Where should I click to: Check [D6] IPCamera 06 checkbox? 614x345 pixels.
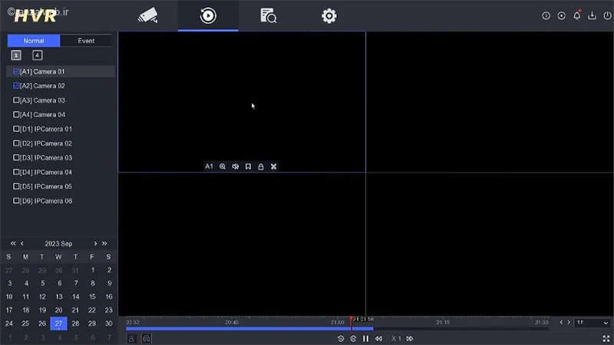(16, 201)
